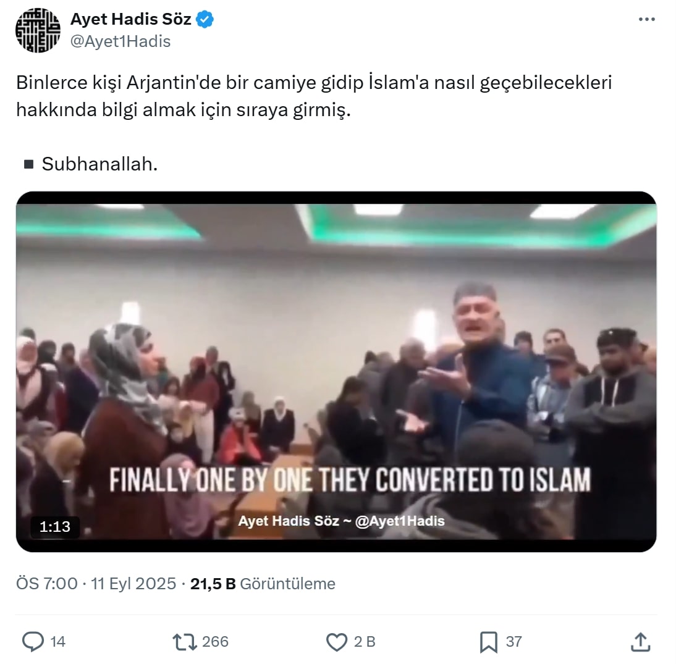Play the video about converting to Islam
The height and width of the screenshot is (664, 676).
coord(336,371)
